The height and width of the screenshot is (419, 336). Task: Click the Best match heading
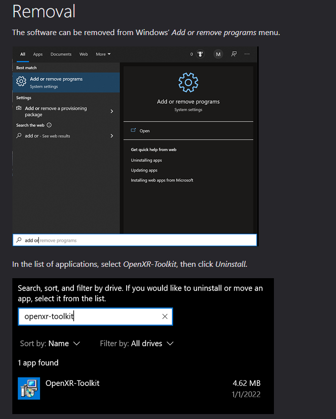27,68
